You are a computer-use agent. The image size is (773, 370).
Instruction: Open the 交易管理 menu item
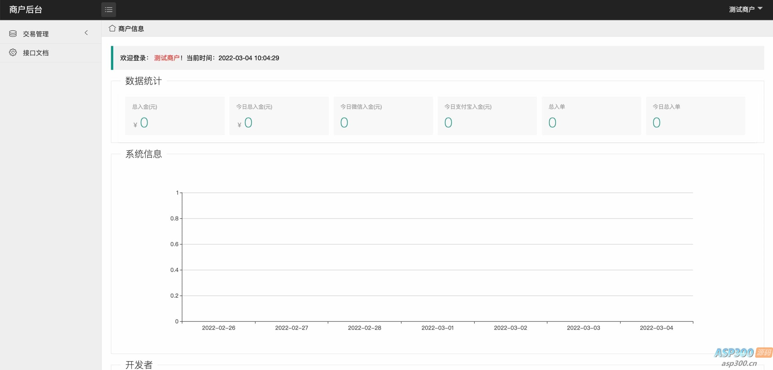(36, 34)
